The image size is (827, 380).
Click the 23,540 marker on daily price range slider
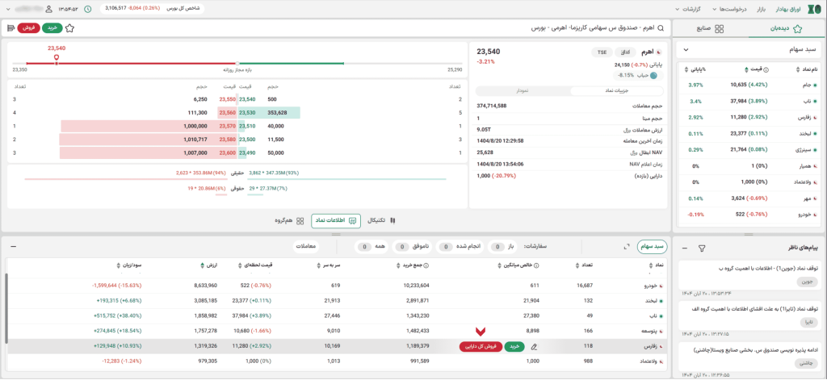click(56, 57)
